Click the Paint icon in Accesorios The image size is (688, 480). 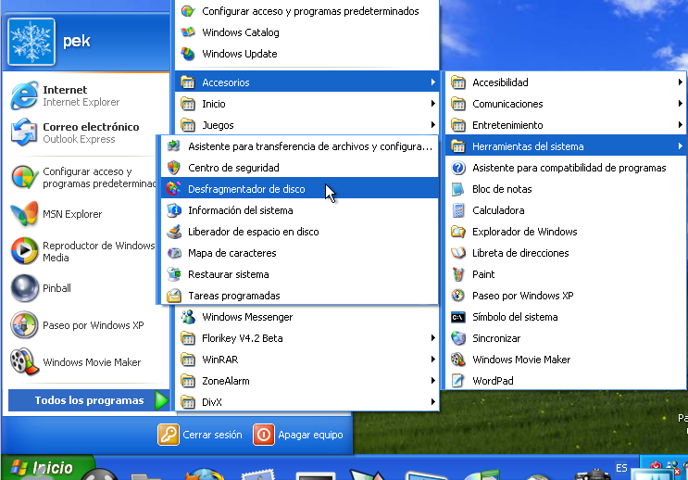(x=458, y=274)
